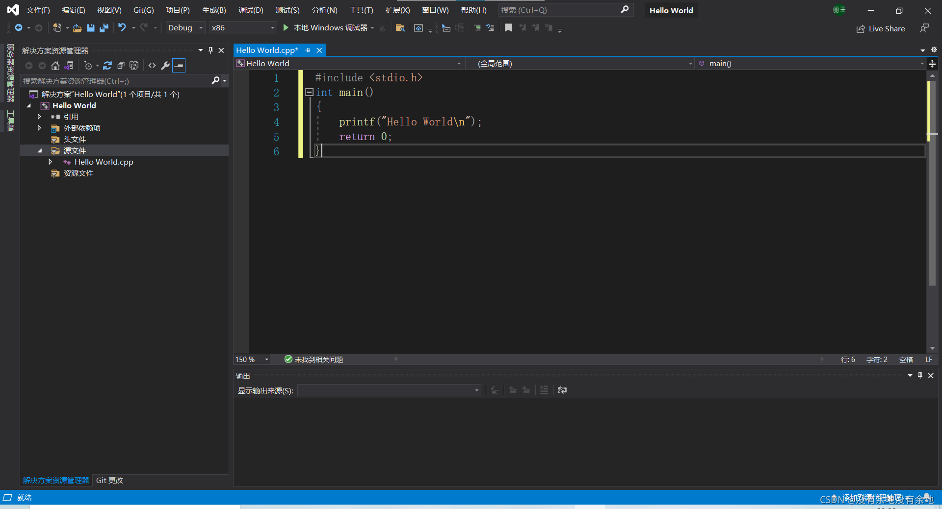Screen dimensions: 942x509
Task: Click the search magnifier in Solution Explorer
Action: coord(215,80)
